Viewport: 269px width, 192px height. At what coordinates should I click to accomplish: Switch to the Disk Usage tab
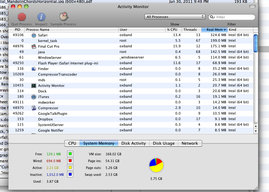[x=164, y=143]
